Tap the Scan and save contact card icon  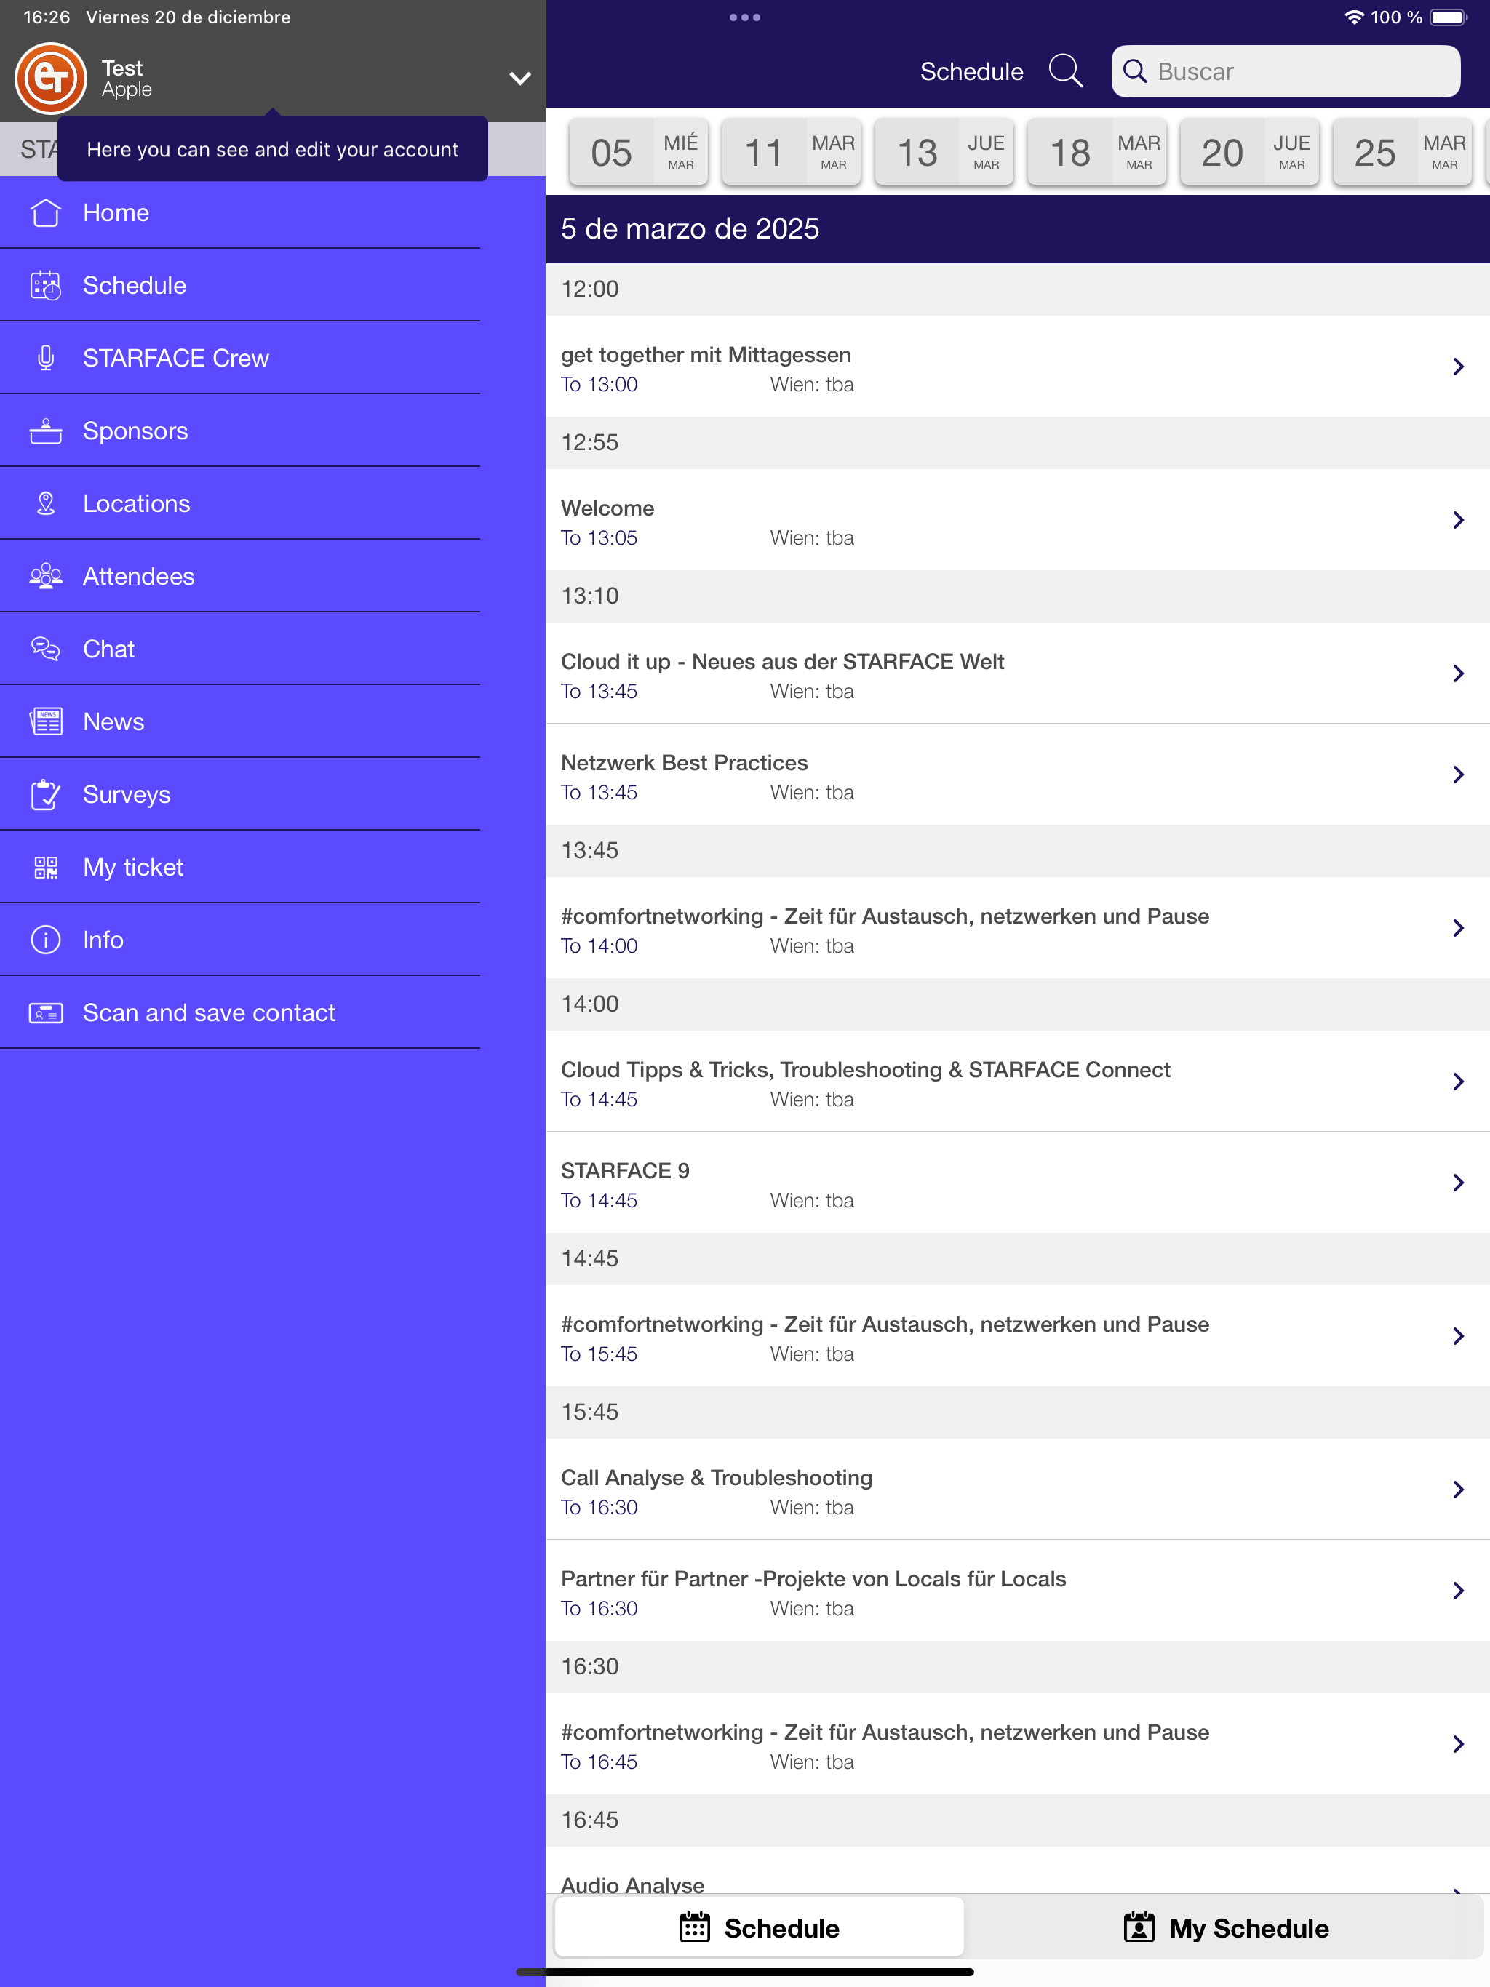46,1013
